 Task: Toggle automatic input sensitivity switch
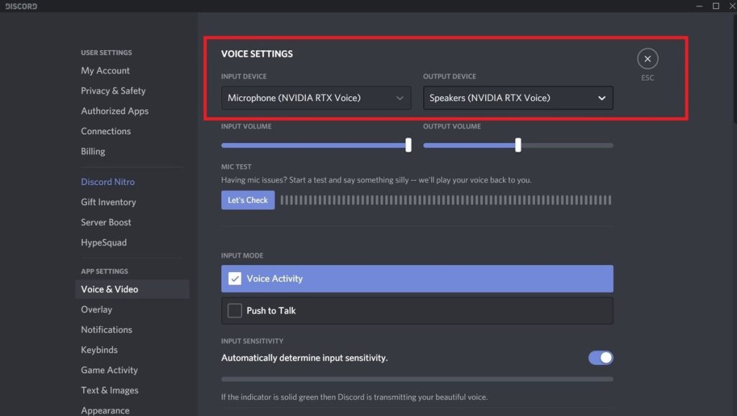pos(600,358)
